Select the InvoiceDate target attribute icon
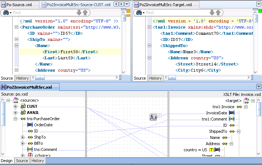This screenshot has height=165, width=262. 232,113
